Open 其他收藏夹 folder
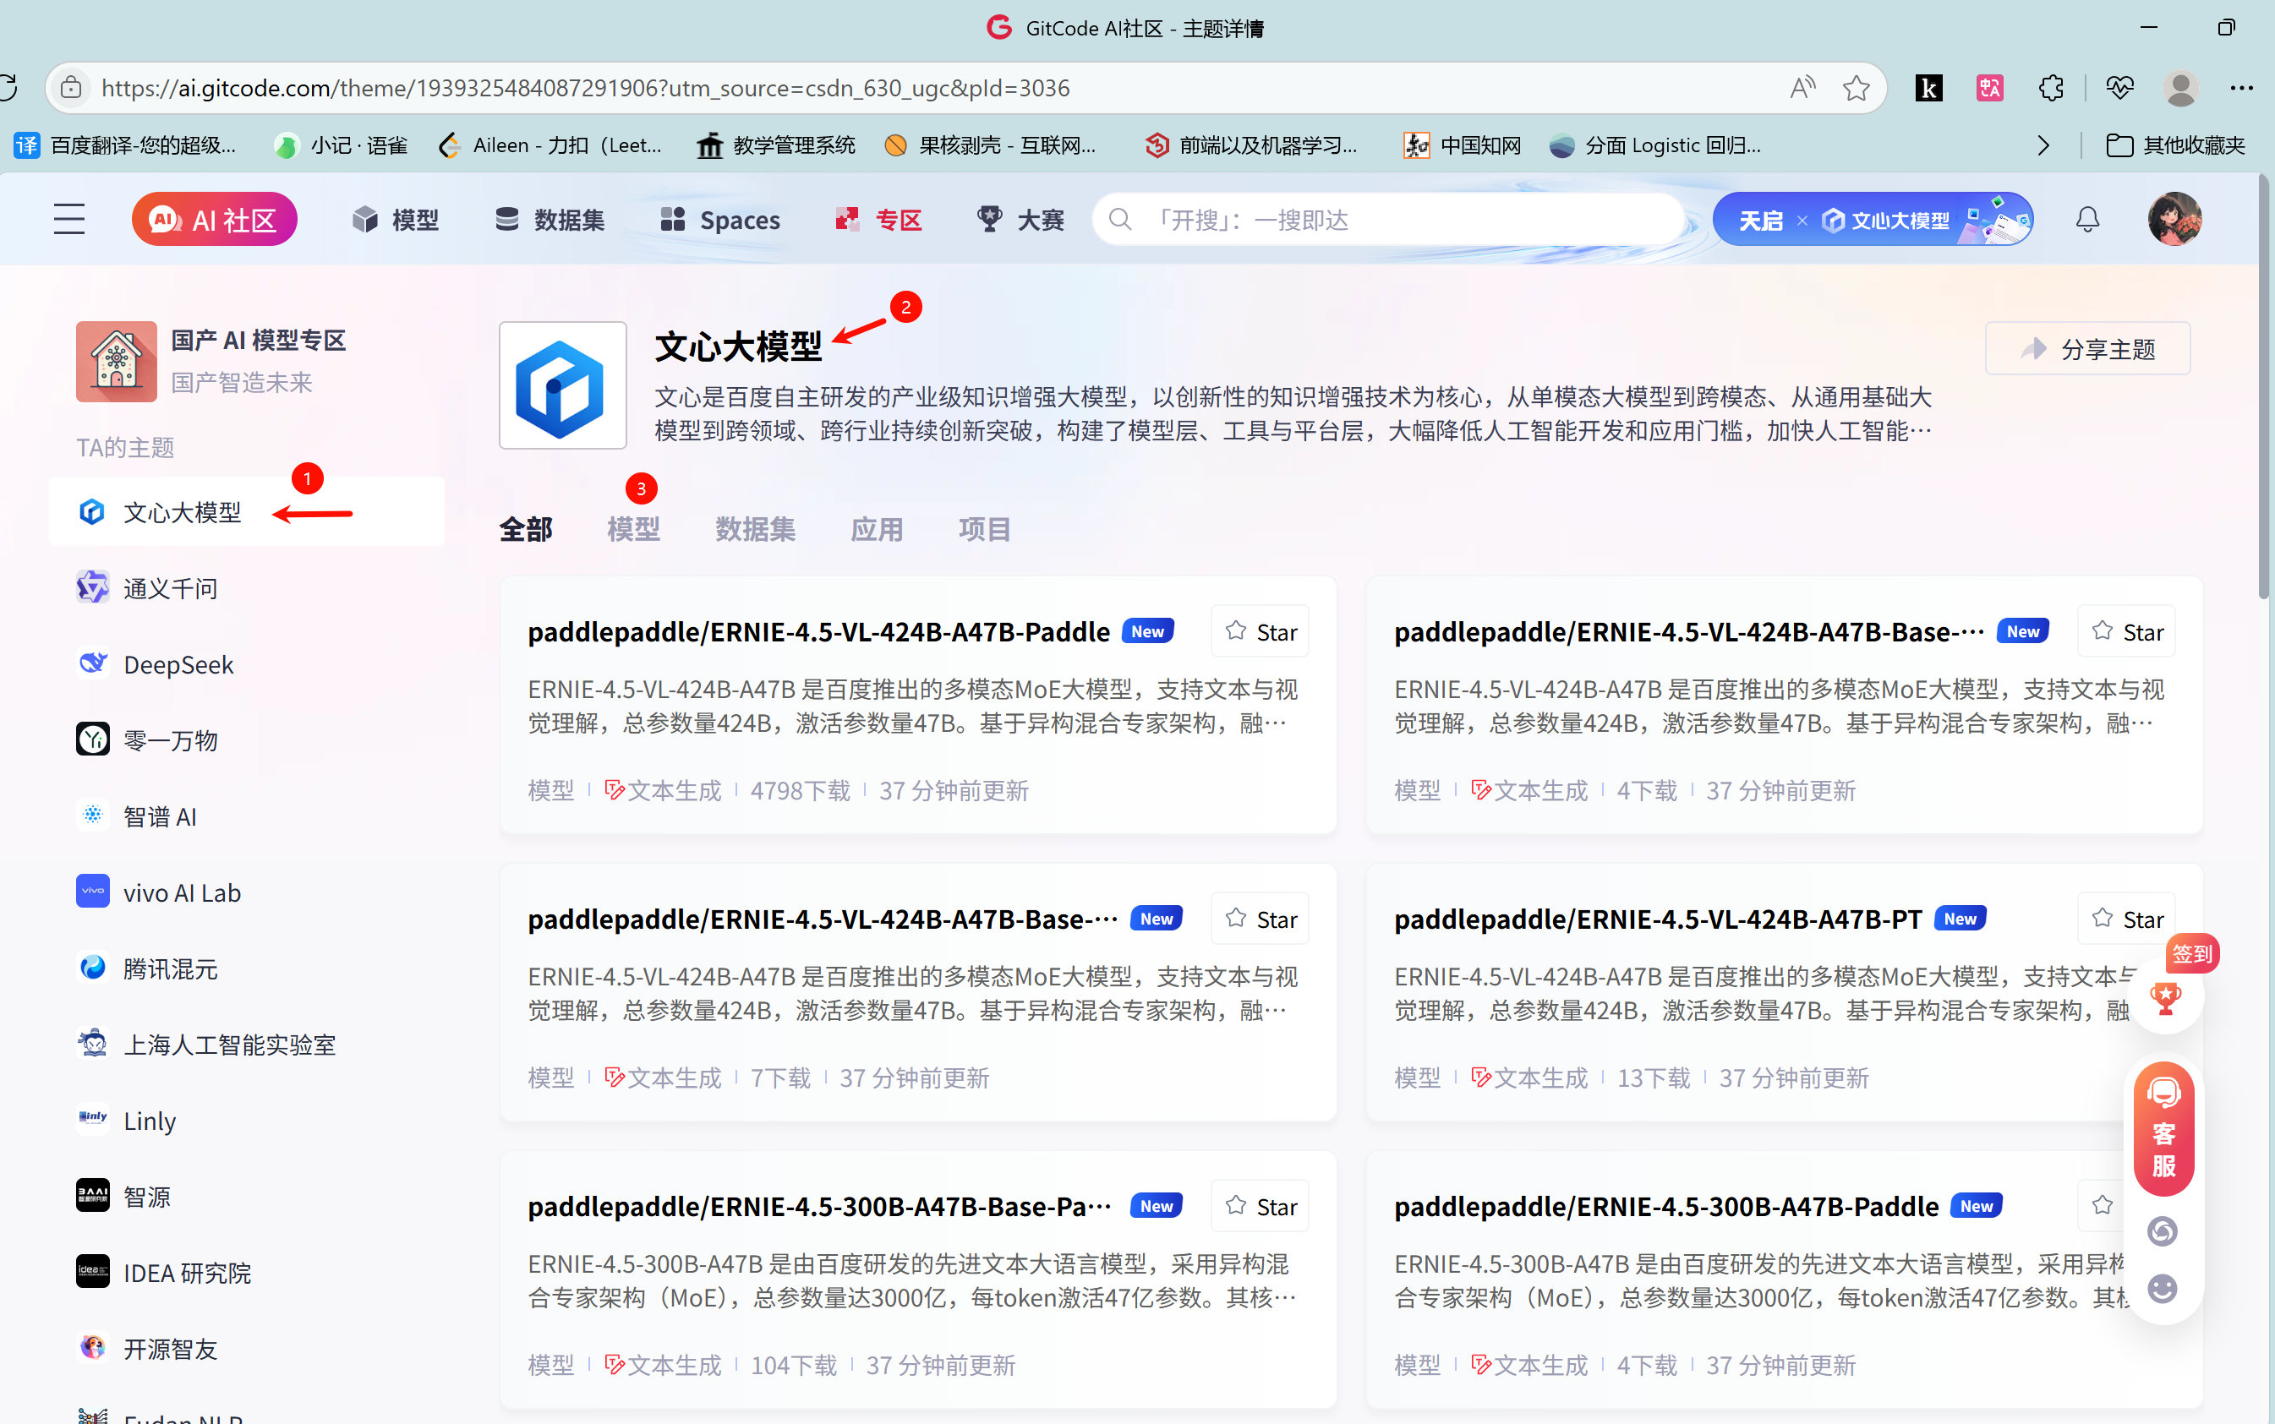Screen dimensions: 2275x1424 (x=2175, y=145)
